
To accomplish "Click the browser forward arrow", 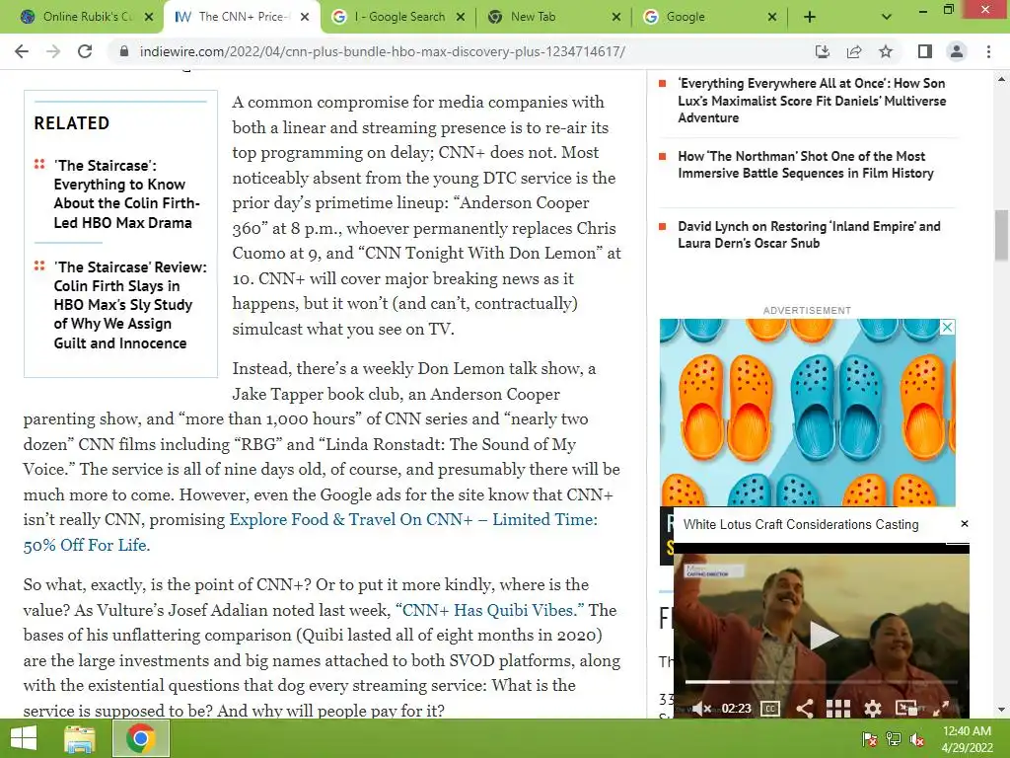I will click(x=53, y=51).
